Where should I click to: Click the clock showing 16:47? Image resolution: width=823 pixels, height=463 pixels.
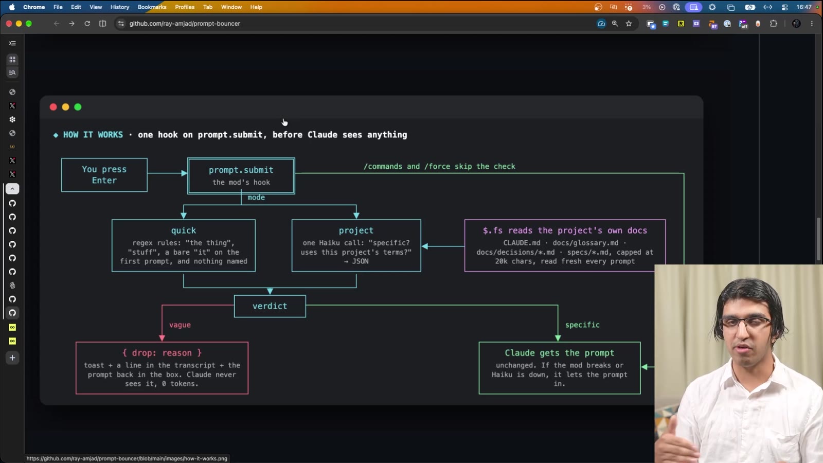[804, 7]
